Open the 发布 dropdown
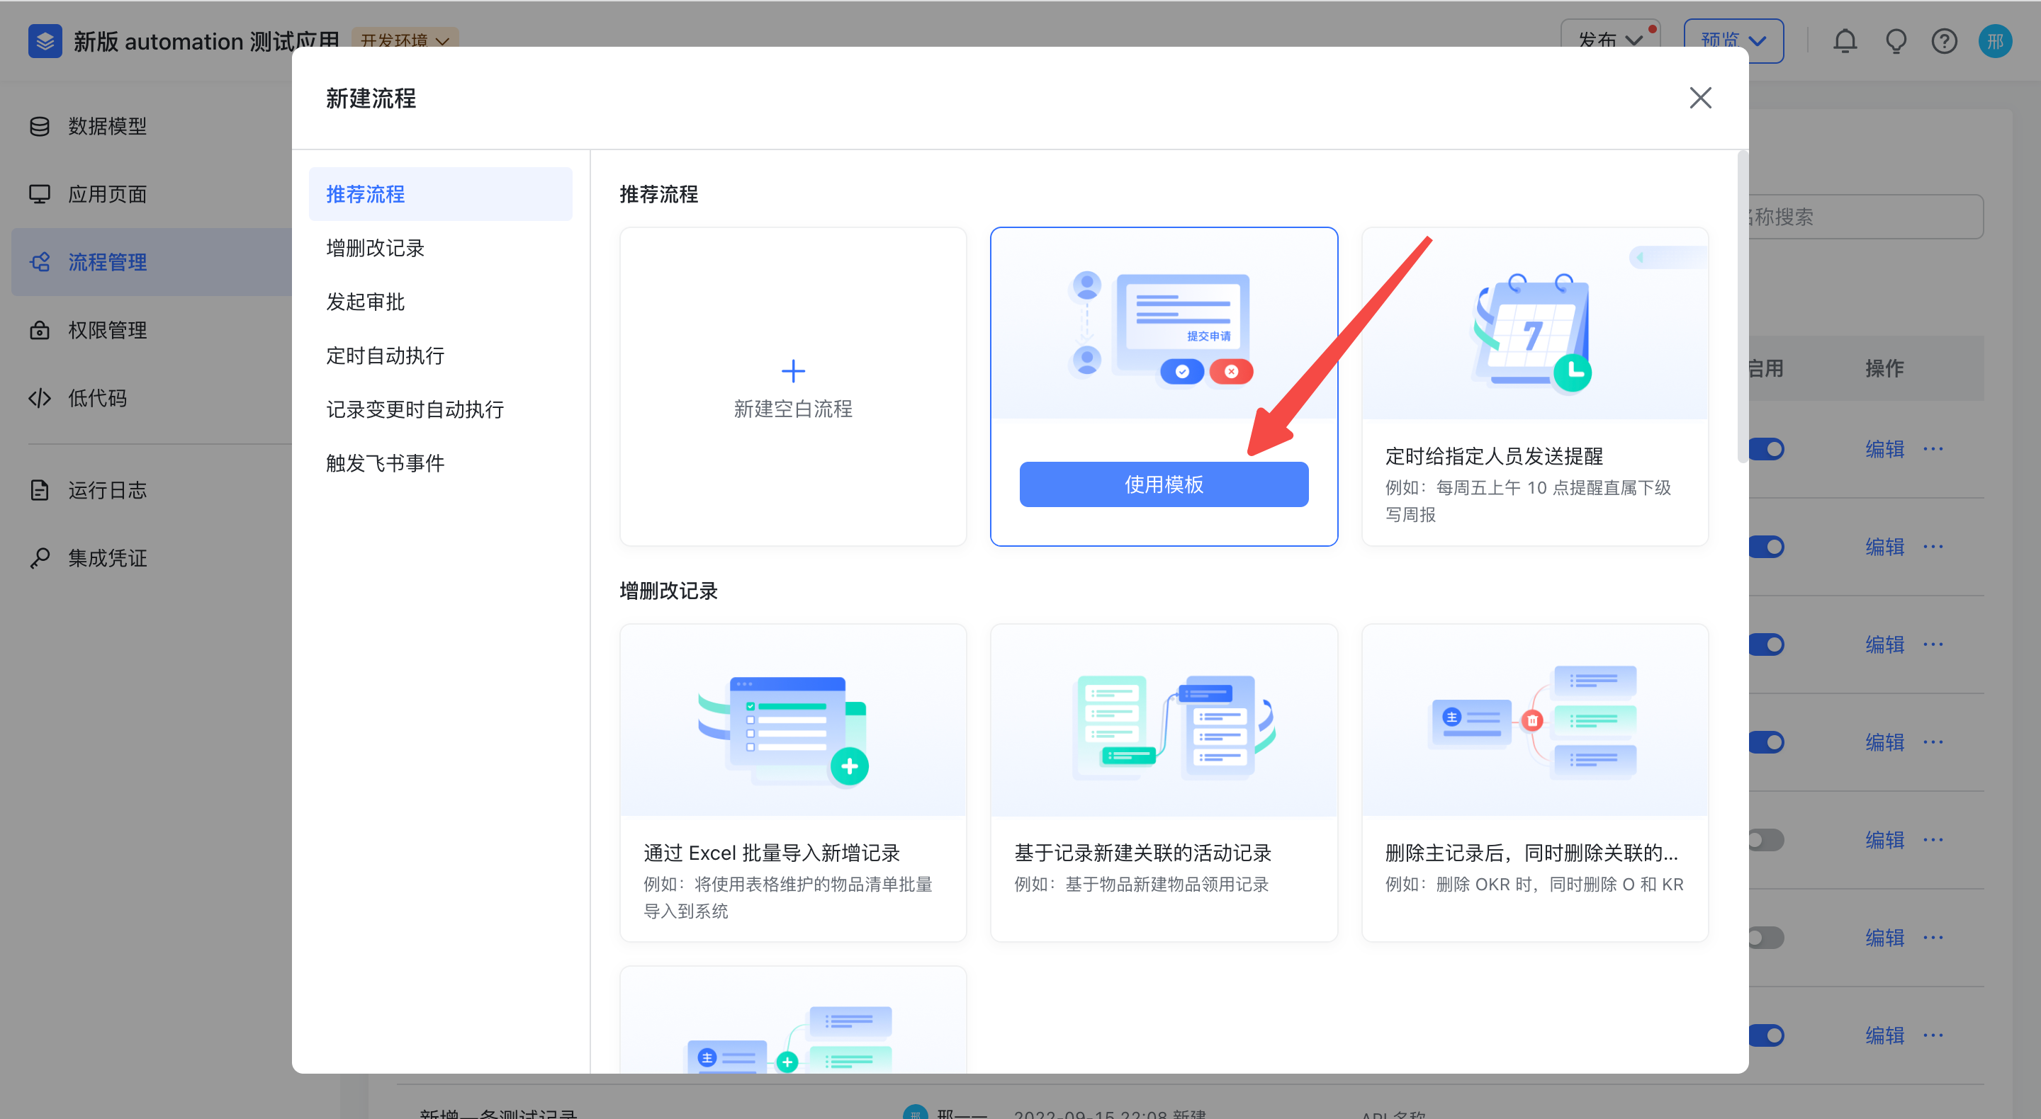This screenshot has width=2041, height=1119. click(1610, 40)
